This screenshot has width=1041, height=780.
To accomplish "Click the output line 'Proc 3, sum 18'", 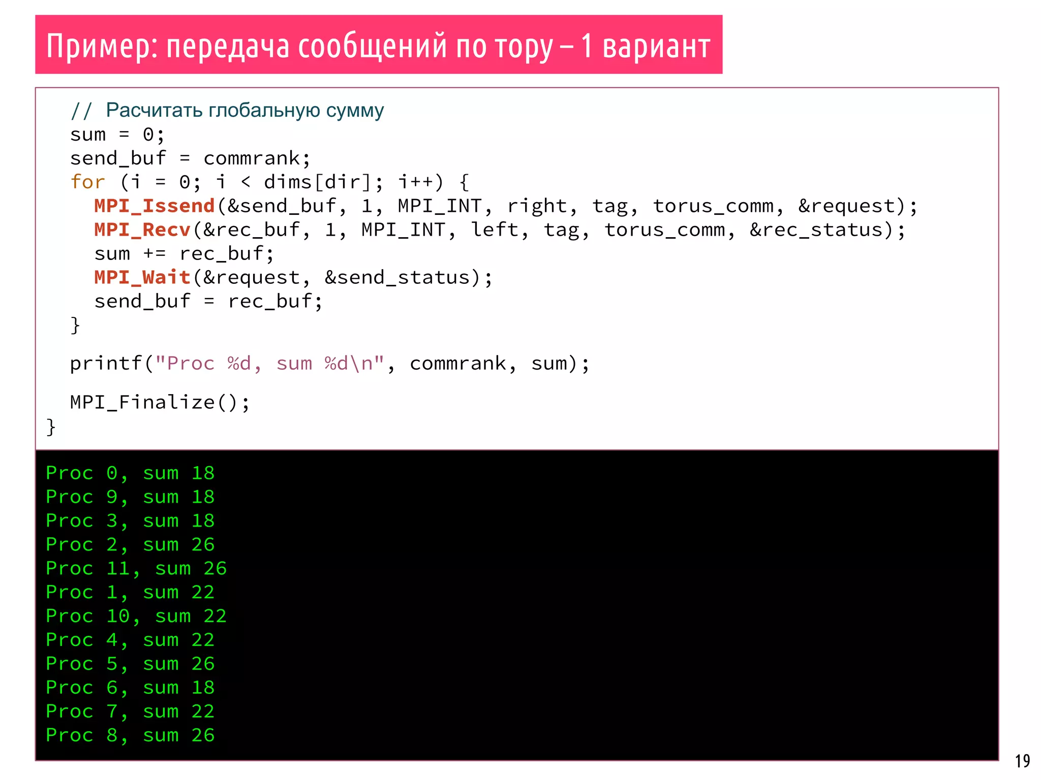I will pyautogui.click(x=130, y=521).
